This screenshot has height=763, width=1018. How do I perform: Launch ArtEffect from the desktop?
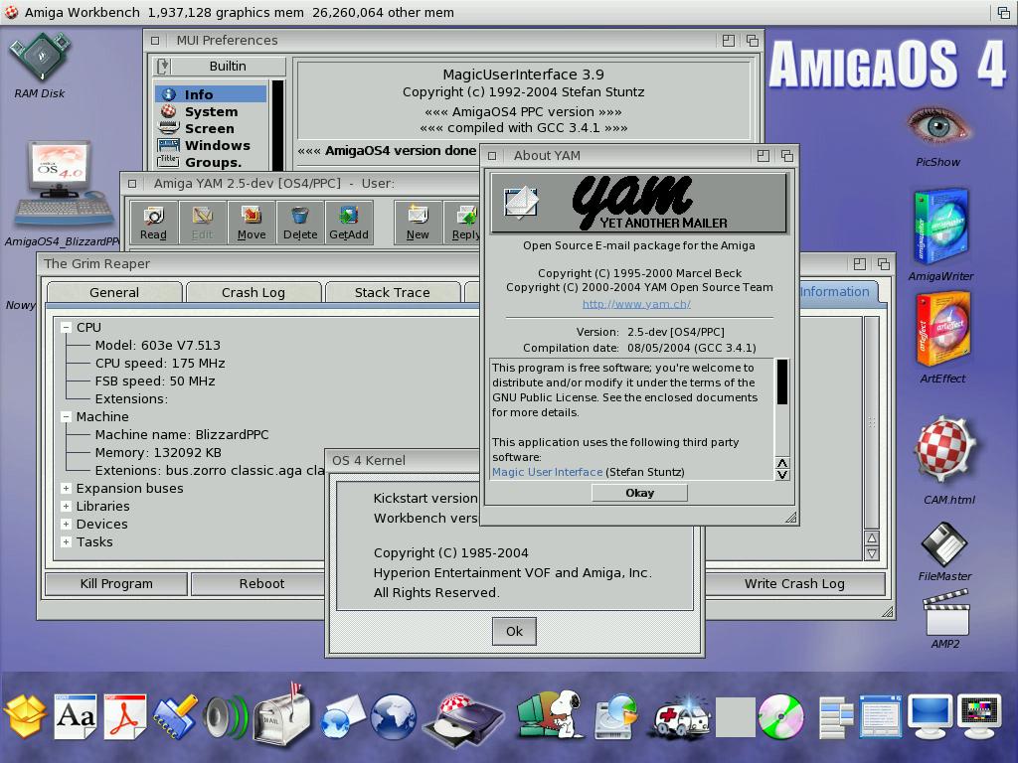[942, 330]
